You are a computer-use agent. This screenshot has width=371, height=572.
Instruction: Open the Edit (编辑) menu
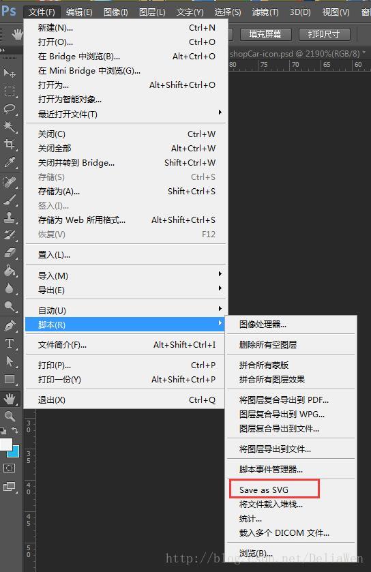click(x=79, y=12)
